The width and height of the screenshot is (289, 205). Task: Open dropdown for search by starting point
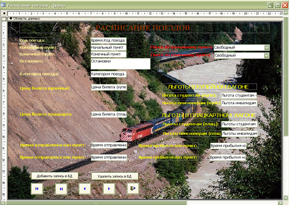tap(267, 47)
